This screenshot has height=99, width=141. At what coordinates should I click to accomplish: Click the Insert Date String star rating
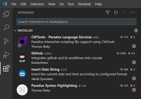click(x=132, y=70)
